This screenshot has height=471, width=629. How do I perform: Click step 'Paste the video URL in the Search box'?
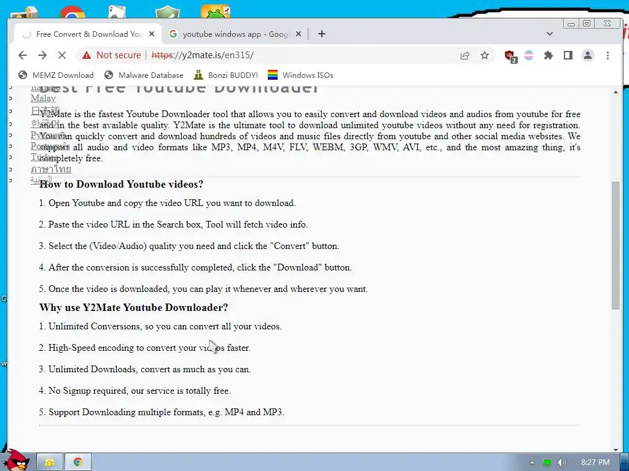(173, 224)
